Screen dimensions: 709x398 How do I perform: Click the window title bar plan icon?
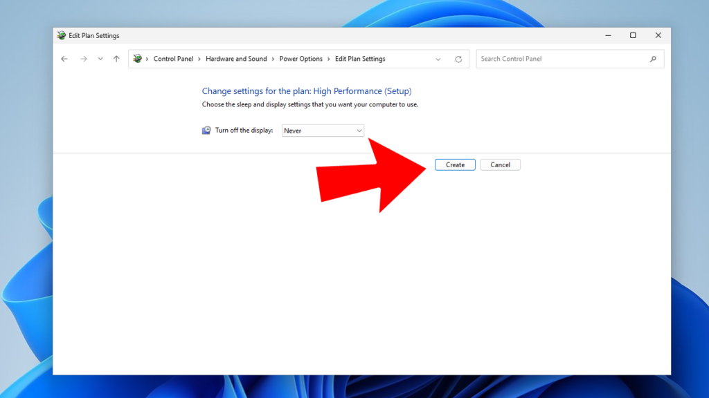click(x=62, y=35)
